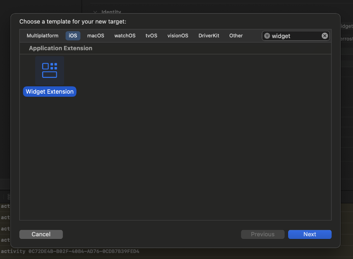Focus the template search field
Viewport: 353px width, 259px height.
point(295,36)
